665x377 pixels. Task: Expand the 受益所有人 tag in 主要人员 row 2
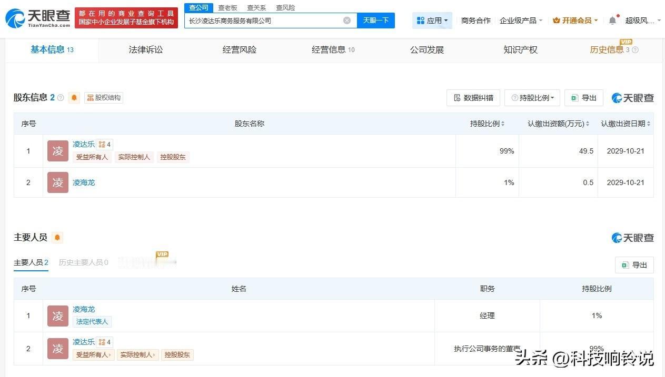[94, 355]
